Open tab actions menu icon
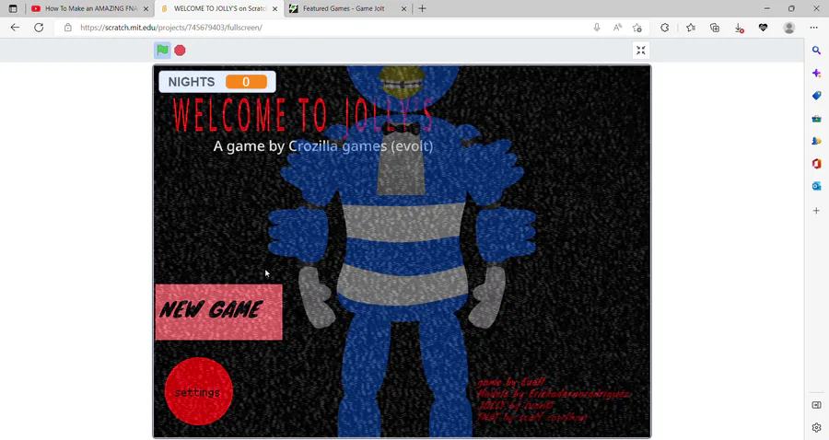Screen dimensions: 829x440 (x=13, y=8)
